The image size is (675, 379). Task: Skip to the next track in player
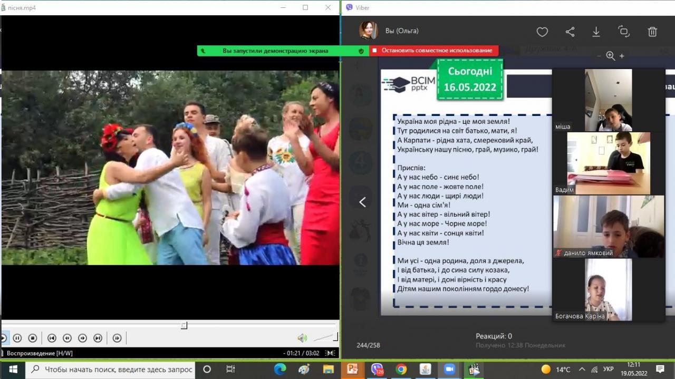(98, 338)
